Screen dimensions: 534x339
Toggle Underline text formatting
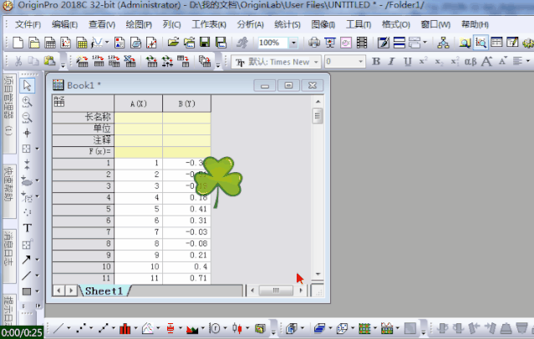tap(407, 61)
